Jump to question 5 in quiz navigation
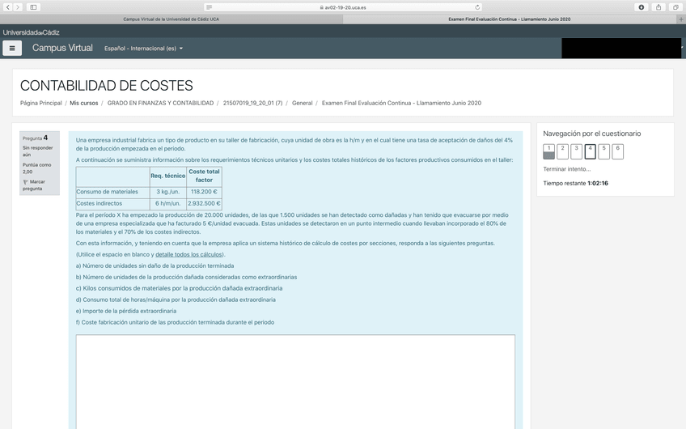This screenshot has height=429, width=686. click(x=603, y=151)
